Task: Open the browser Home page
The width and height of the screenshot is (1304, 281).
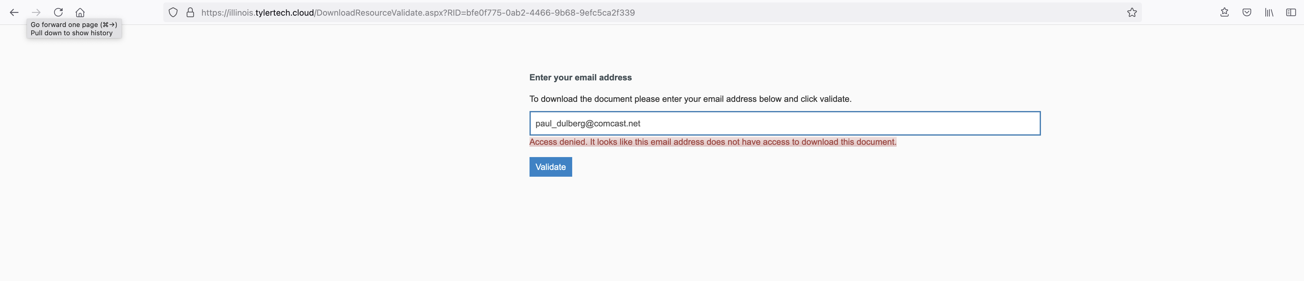Action: coord(80,13)
